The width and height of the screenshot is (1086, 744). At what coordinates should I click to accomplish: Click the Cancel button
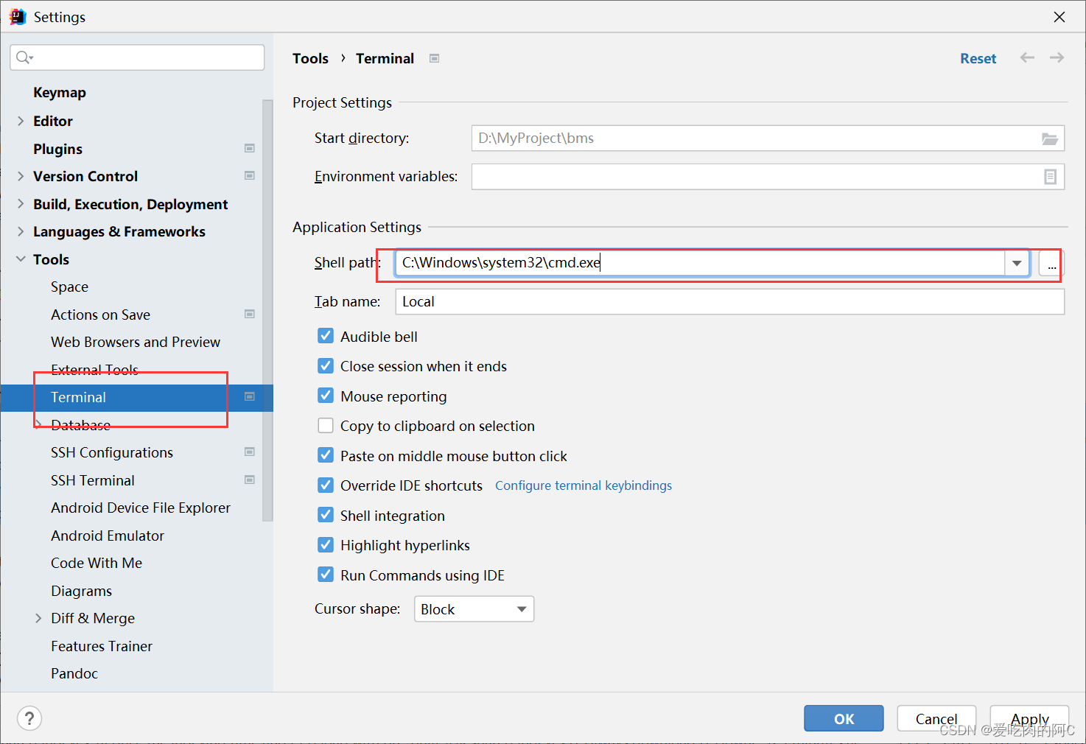click(x=936, y=718)
